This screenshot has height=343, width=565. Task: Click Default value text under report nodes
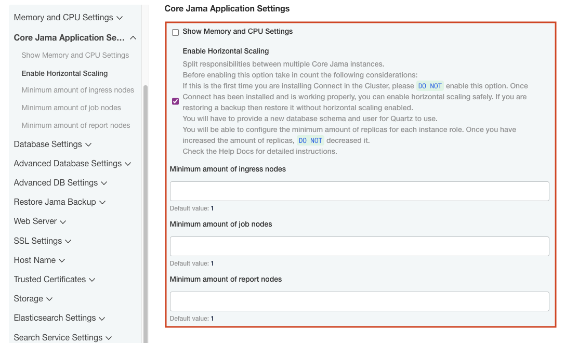coord(192,319)
